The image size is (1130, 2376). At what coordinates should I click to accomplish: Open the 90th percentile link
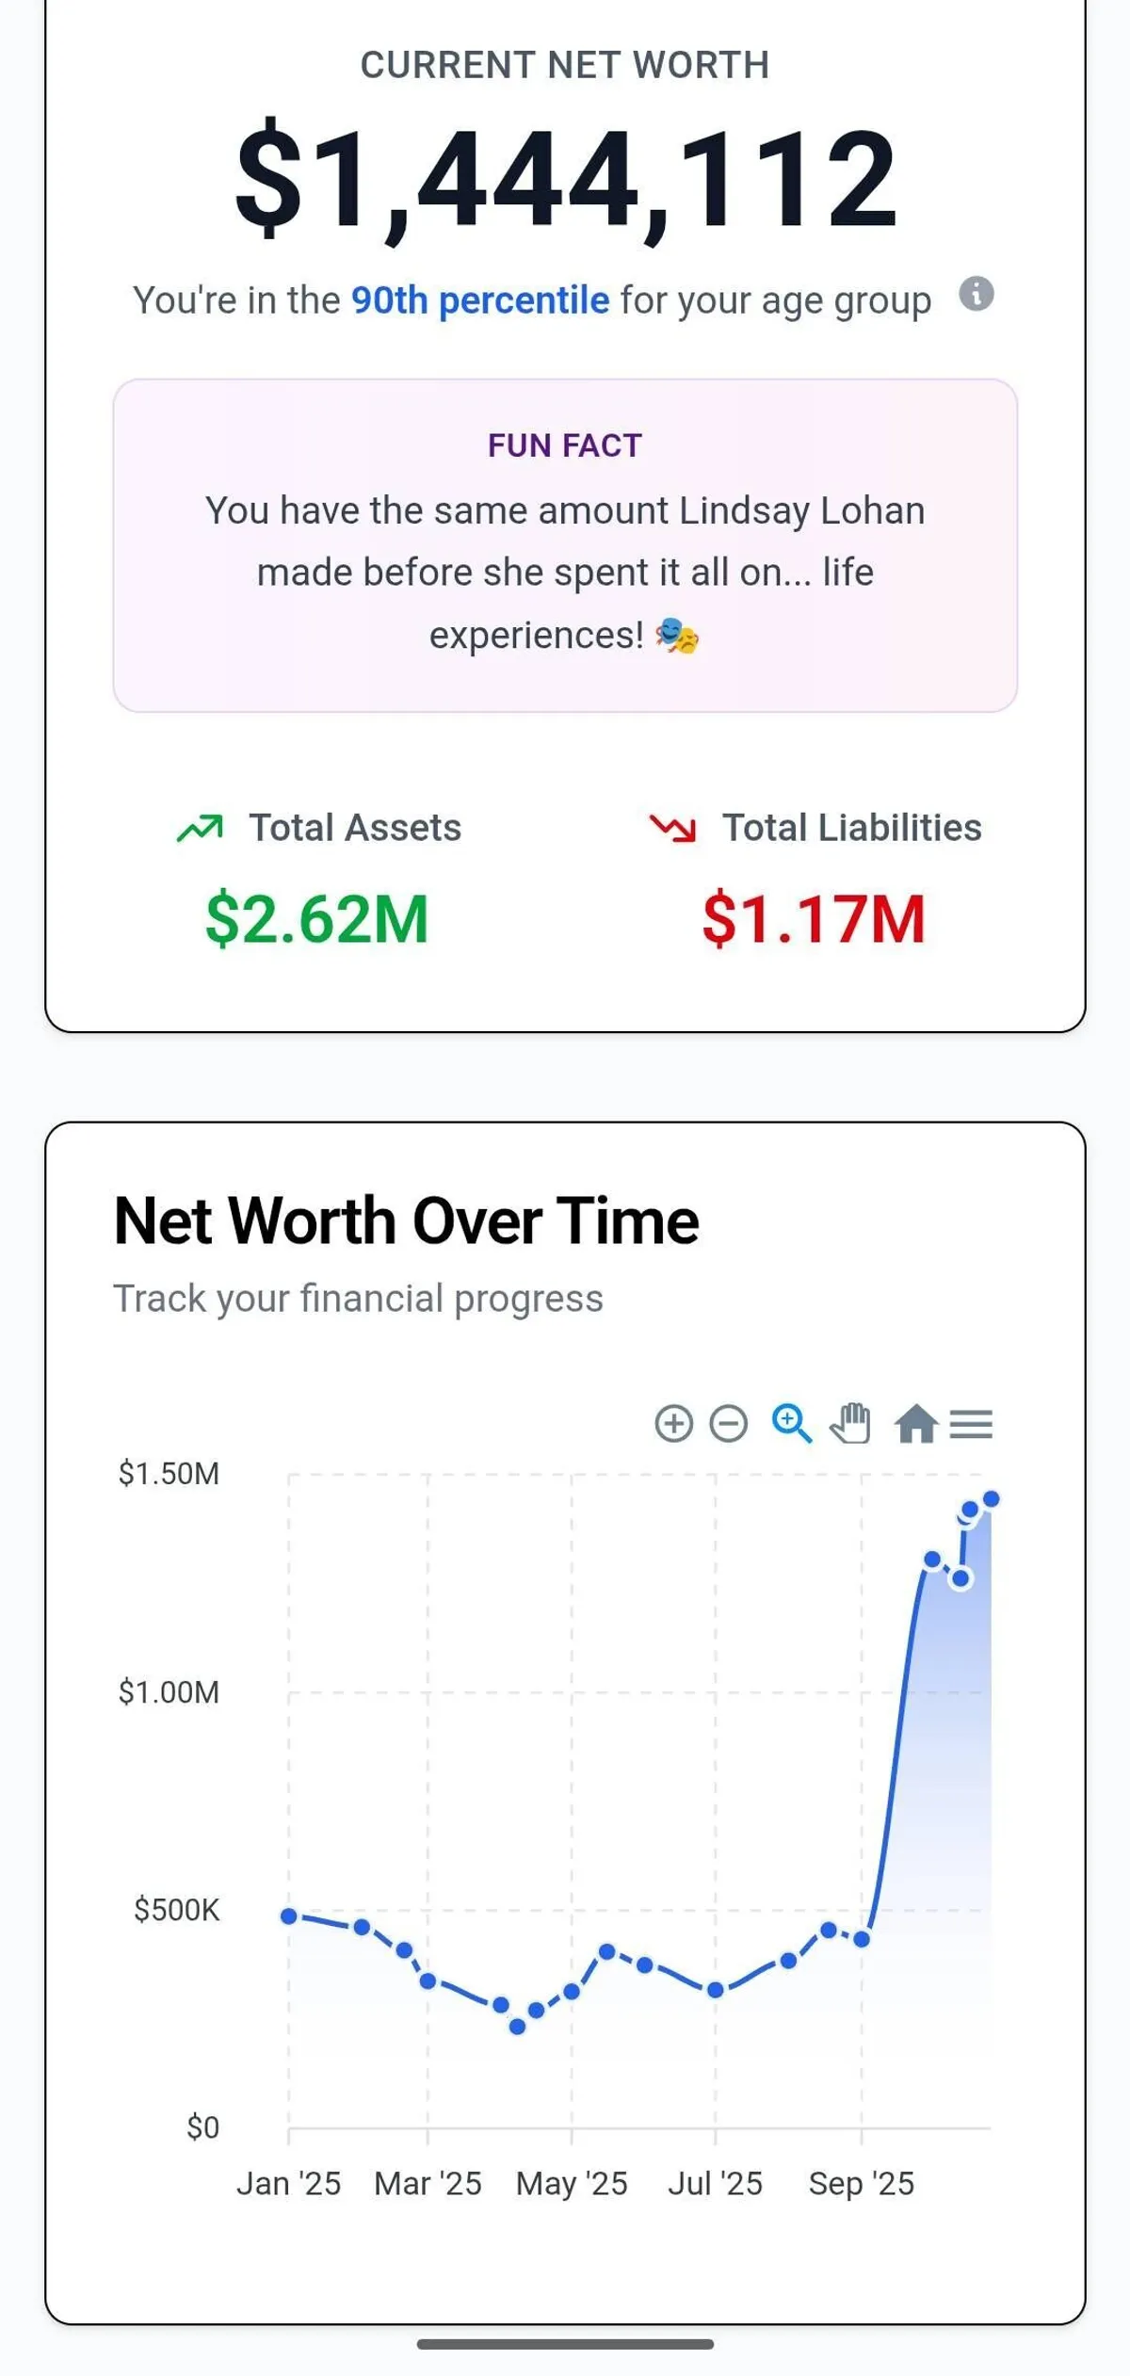click(x=480, y=300)
